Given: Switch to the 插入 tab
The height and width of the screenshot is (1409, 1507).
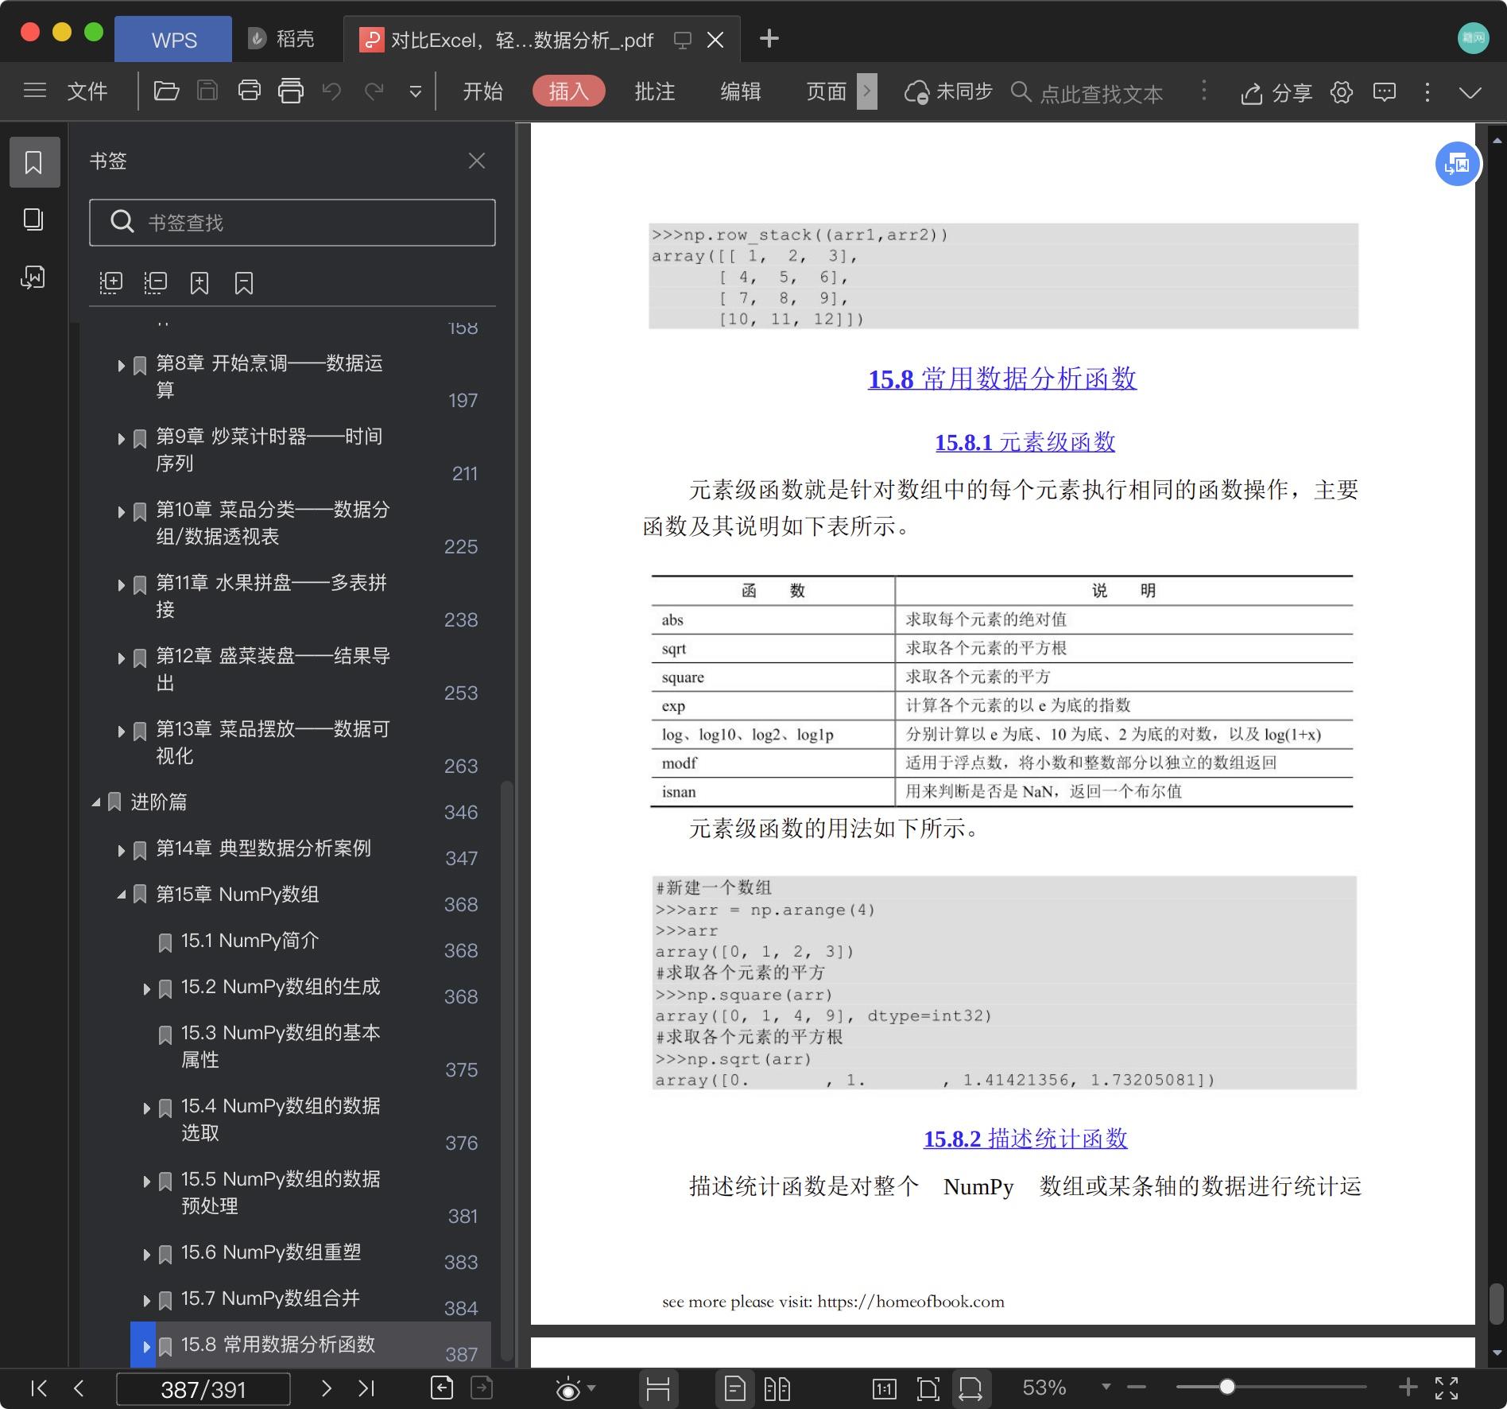Looking at the screenshot, I should click(569, 91).
